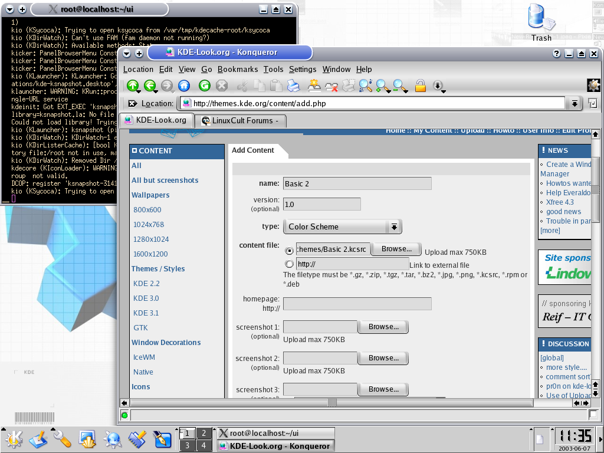Screen dimensions: 604x453
Task: Click the padlock security icon
Action: (x=420, y=86)
